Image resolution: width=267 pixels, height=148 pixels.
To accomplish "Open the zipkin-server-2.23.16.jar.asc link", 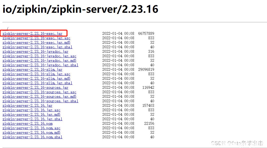I will point(31,110).
